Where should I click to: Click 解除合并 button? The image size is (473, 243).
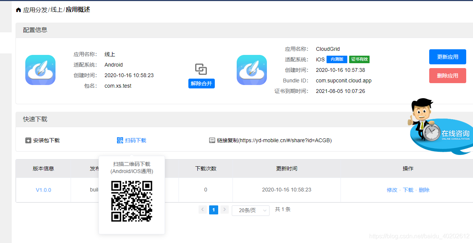point(202,84)
